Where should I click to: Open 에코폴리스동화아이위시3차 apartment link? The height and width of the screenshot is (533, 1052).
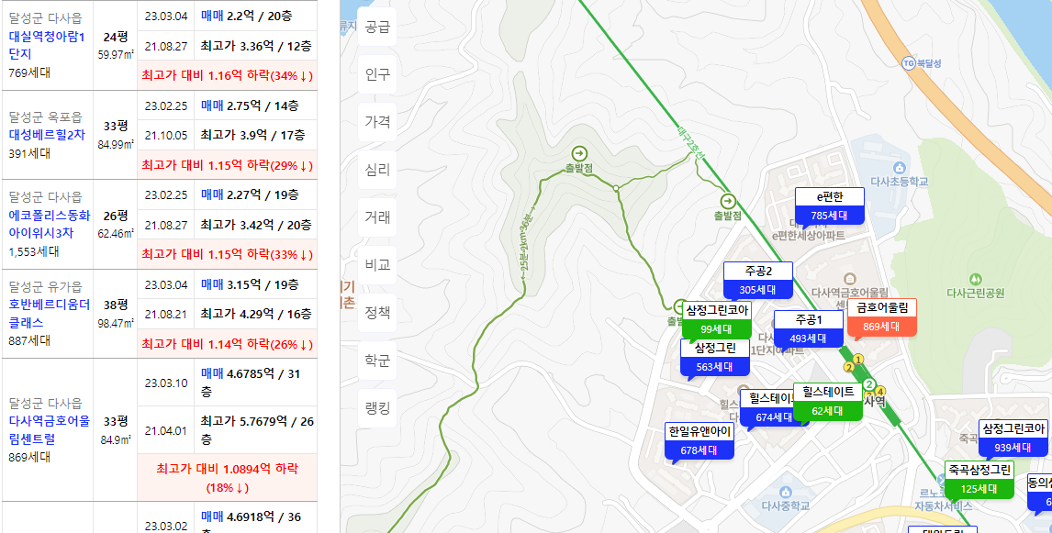49,224
